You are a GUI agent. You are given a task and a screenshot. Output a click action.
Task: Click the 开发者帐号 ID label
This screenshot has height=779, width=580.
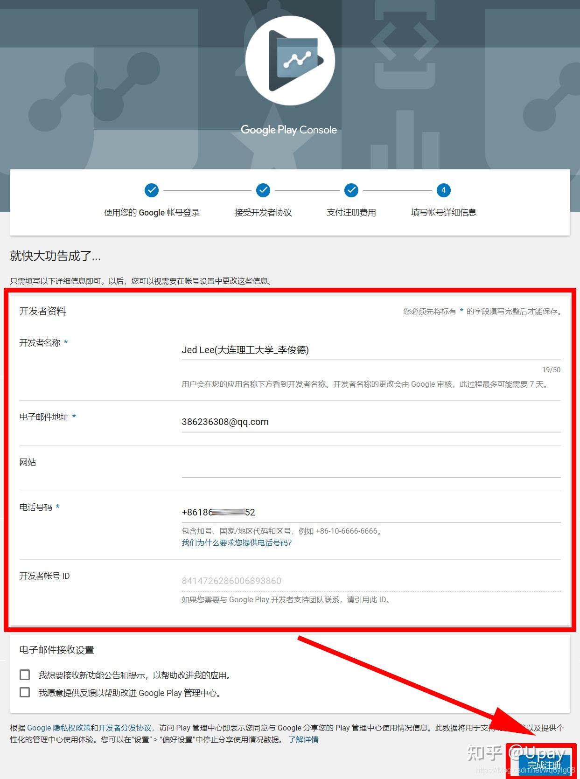(44, 576)
